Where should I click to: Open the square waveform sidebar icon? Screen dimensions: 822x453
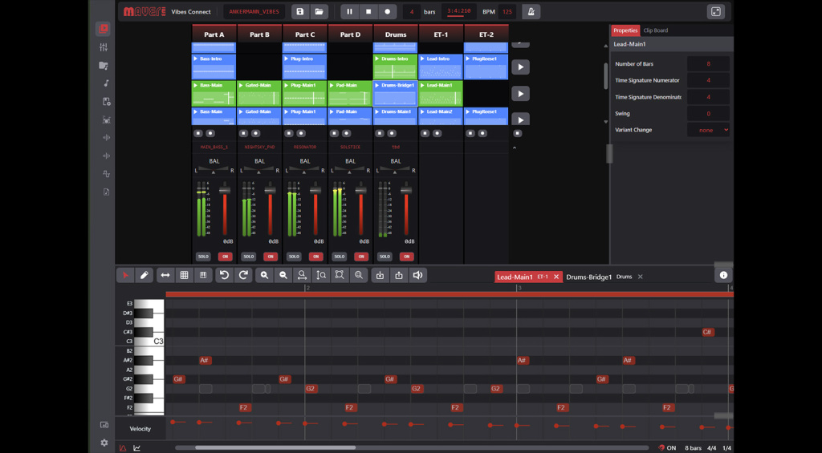pos(106,174)
